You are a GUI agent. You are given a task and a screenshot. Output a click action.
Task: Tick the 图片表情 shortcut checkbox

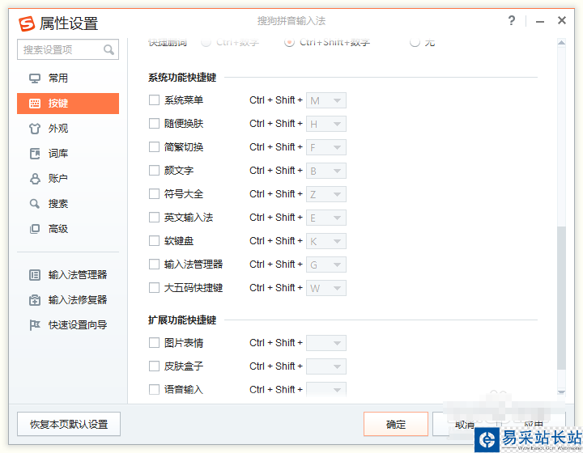click(154, 342)
